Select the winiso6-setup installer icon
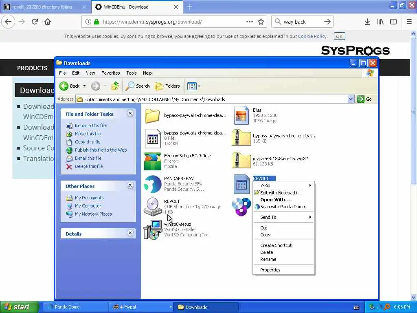The image size is (417, 313). [x=153, y=230]
